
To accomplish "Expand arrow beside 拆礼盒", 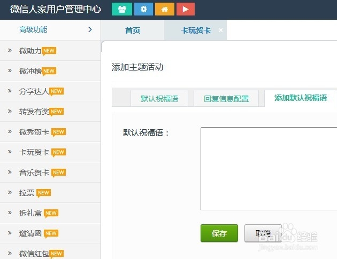I will [10, 213].
